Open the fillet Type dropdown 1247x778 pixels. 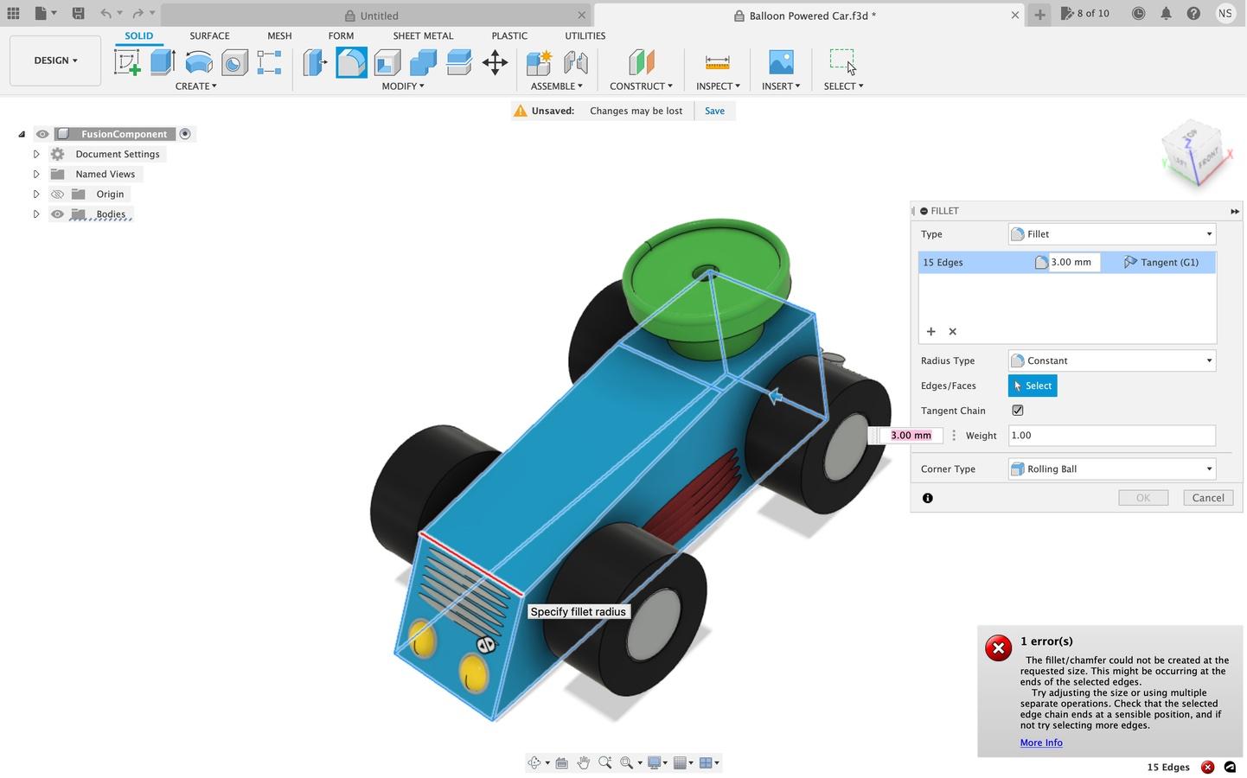tap(1112, 234)
